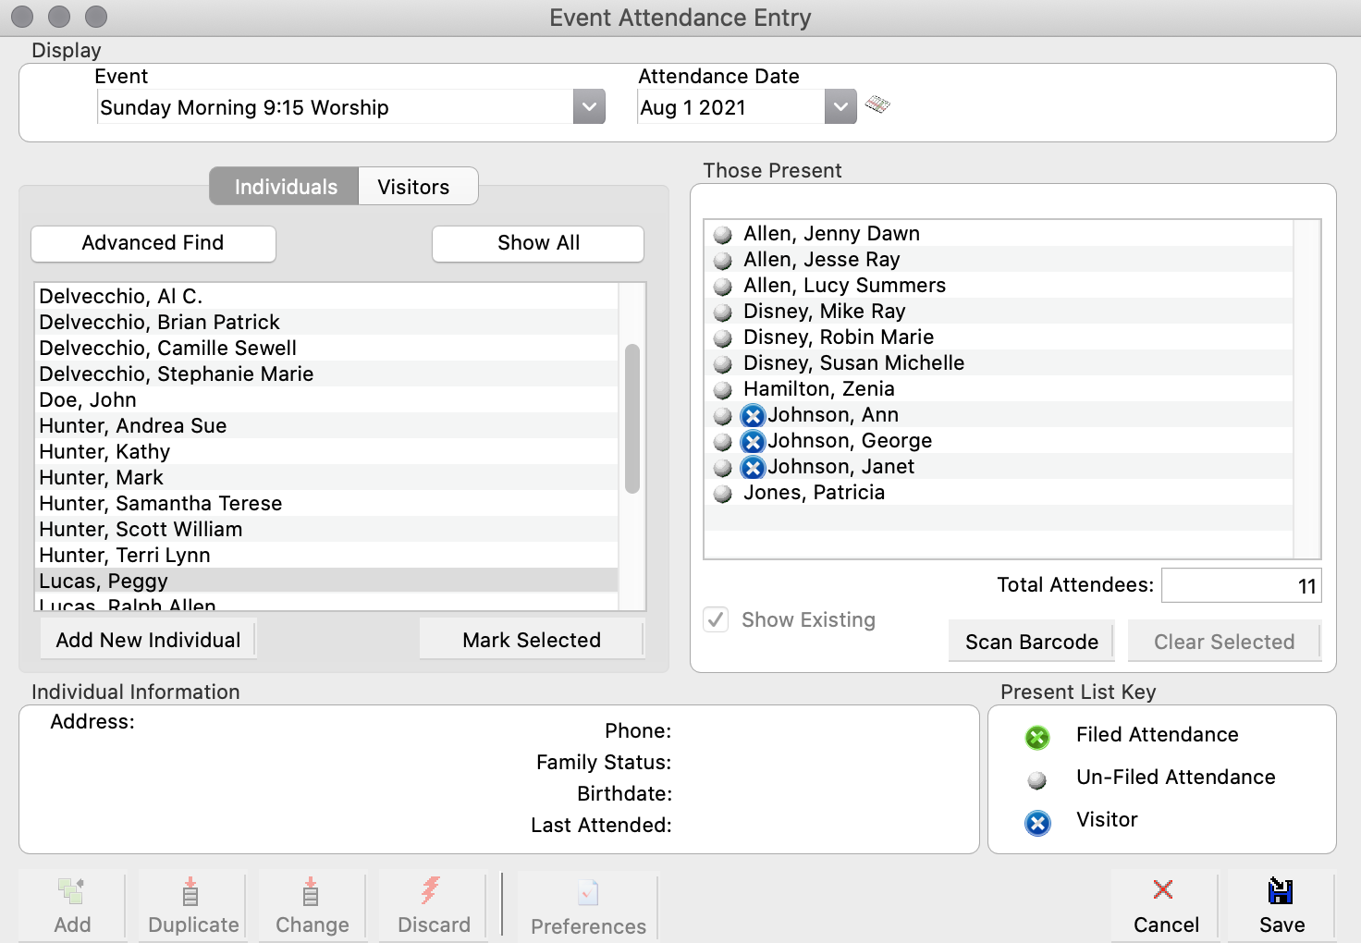Expand the Event dropdown list
This screenshot has width=1361, height=943.
click(x=589, y=107)
